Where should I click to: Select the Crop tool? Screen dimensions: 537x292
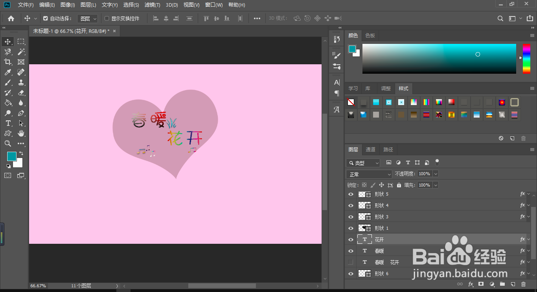pyautogui.click(x=8, y=62)
